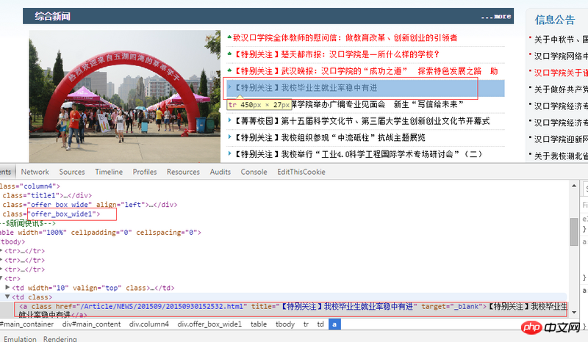Screen dimensions: 588x342
Task: Switch to the Sources tab
Action: [72, 172]
